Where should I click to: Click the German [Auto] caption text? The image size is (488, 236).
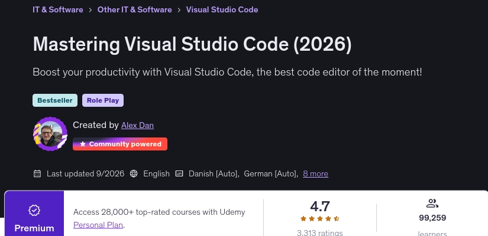(x=270, y=173)
